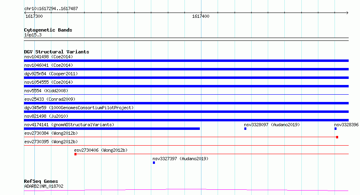Open the nsv1046041 (Coe2014) label

(x=49, y=65)
